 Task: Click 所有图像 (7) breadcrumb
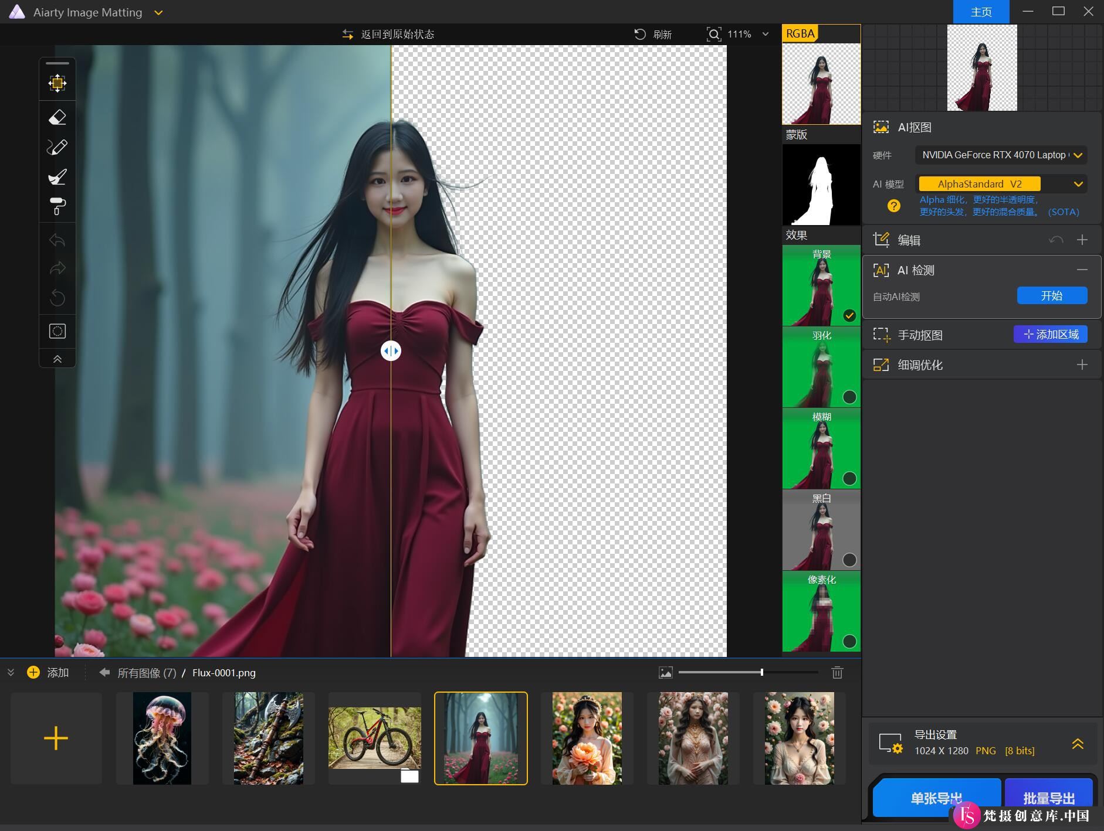[x=147, y=673]
